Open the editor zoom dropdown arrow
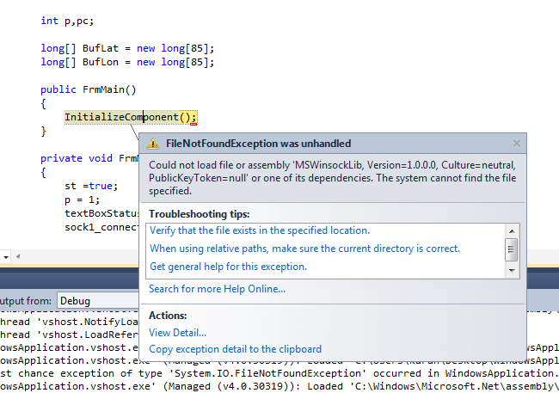 (6, 257)
